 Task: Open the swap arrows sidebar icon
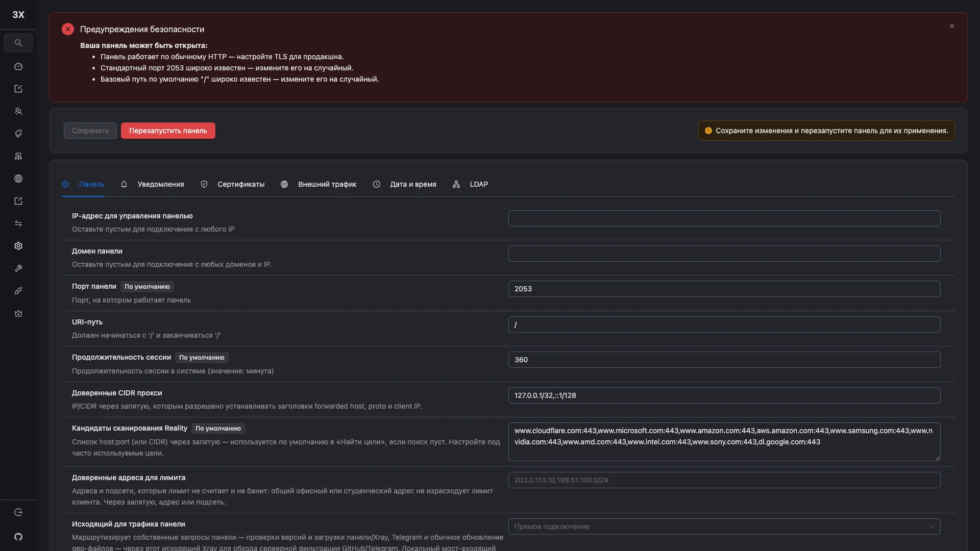click(18, 223)
